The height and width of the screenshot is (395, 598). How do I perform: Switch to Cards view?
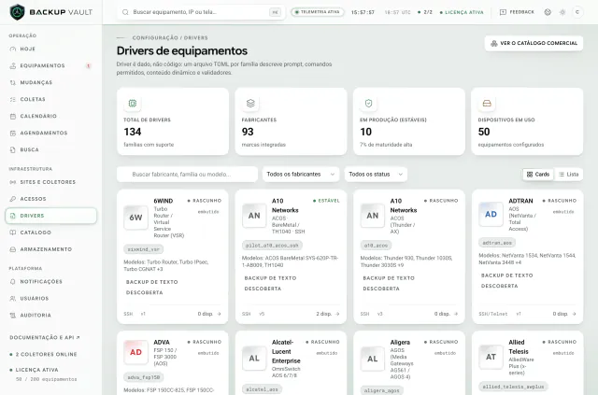[x=538, y=175]
